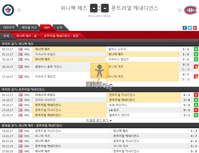Click the Winnipeg Jets team logo
This screenshot has width=199, height=153.
(8, 10)
